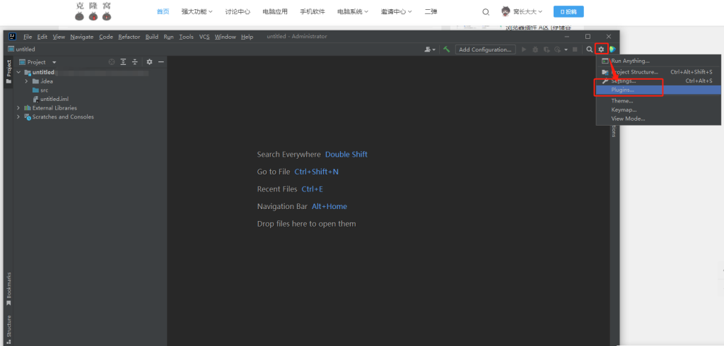Viewport: 724px width, 346px height.
Task: Open the File menu
Action: [28, 37]
